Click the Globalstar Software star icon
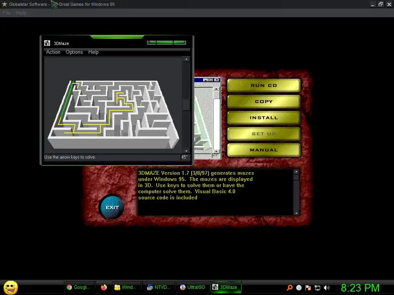Screen dimensions: 394x295 tap(4, 4)
